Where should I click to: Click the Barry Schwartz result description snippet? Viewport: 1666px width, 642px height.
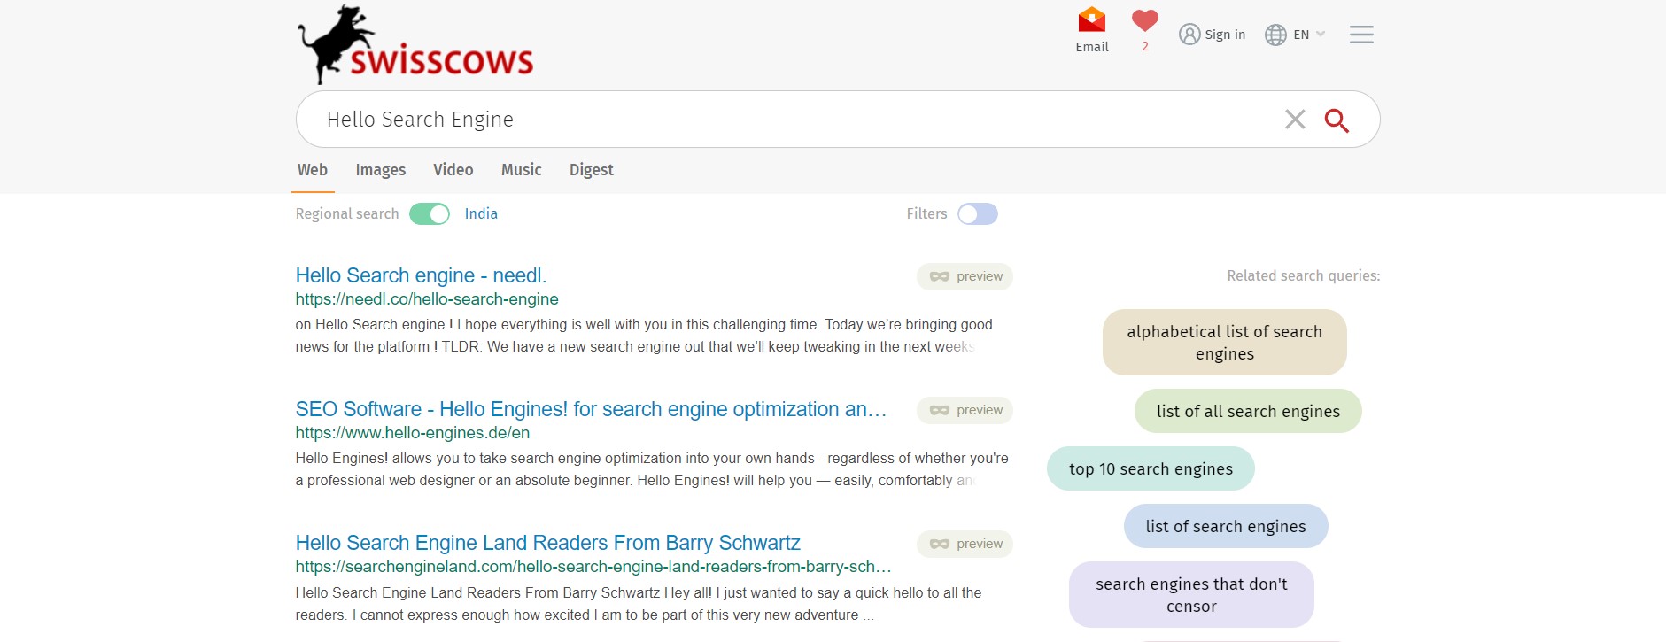639,604
